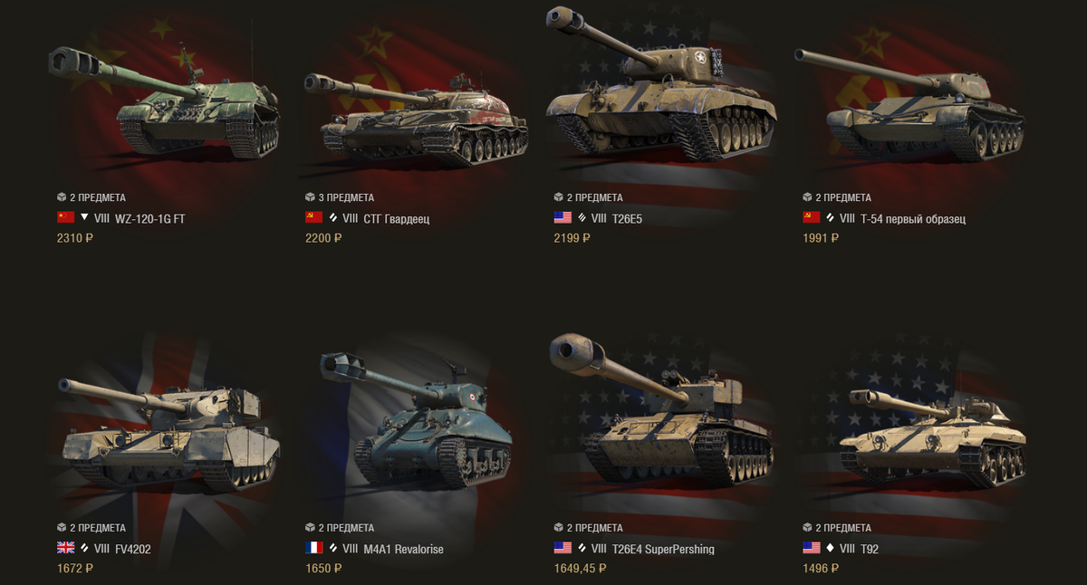Click the package box icon above T-54 первый образец
The image size is (1087, 585).
click(807, 197)
